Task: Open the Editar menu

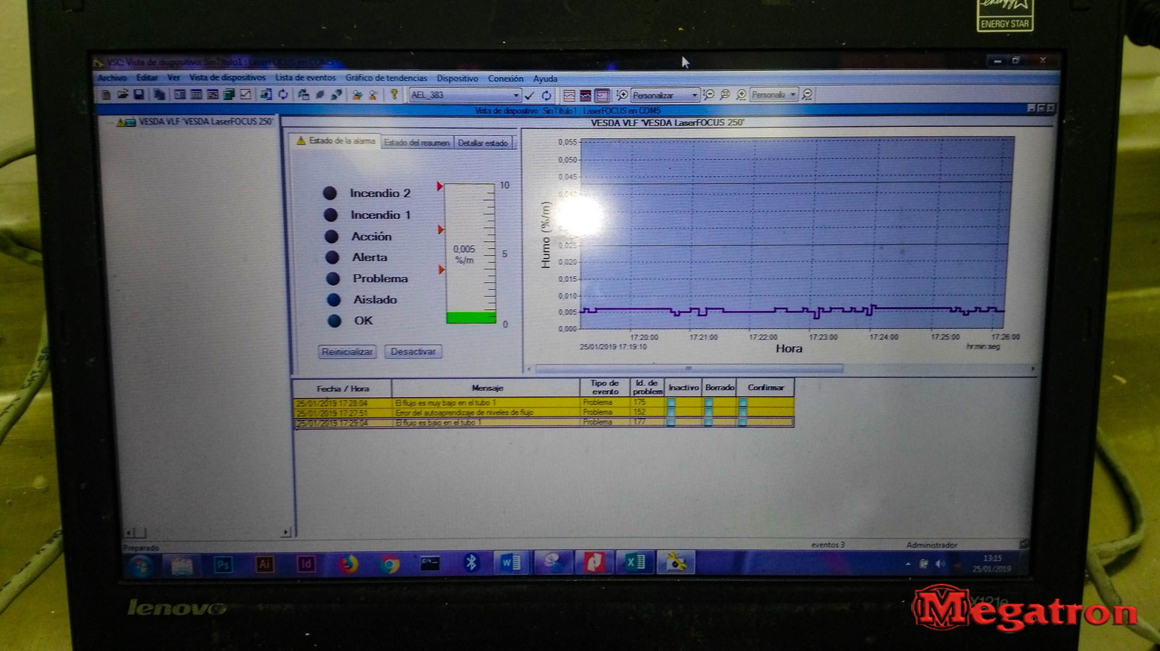Action: pyautogui.click(x=147, y=78)
